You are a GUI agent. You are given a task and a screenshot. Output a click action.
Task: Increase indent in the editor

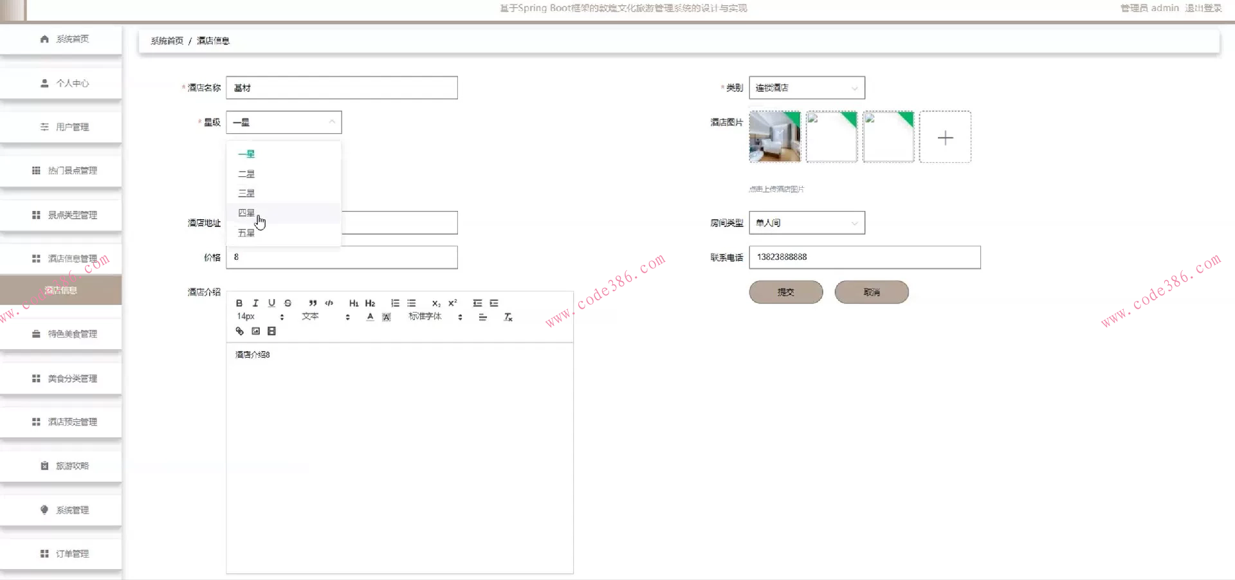tap(493, 303)
